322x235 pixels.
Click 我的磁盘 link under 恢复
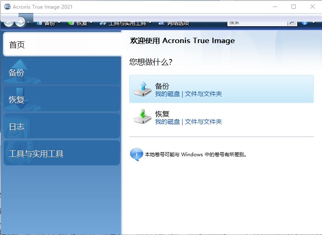[167, 122]
